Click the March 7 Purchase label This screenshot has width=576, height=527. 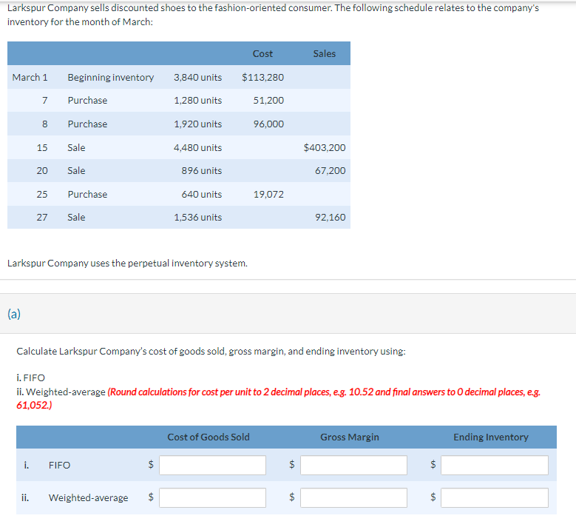tap(87, 101)
